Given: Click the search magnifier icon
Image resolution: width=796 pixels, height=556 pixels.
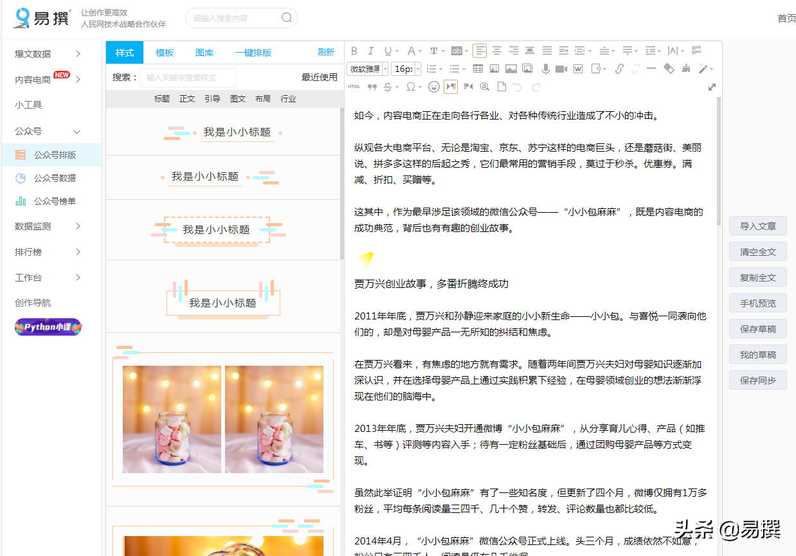Looking at the screenshot, I should click(287, 17).
